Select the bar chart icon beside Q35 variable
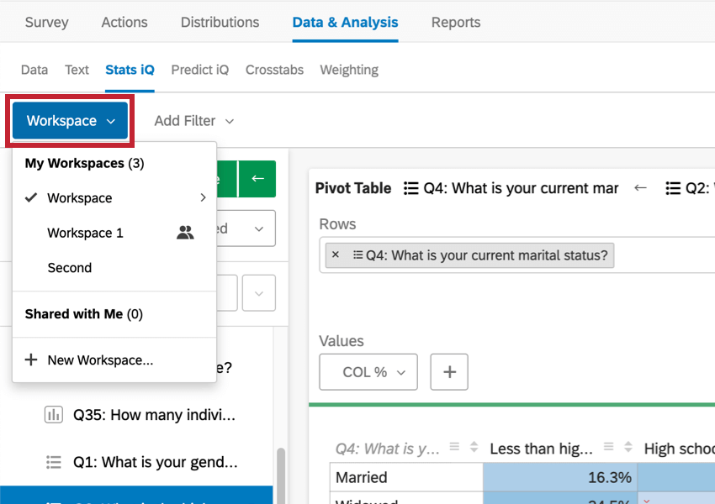Screen dimensions: 715x504 [54, 414]
